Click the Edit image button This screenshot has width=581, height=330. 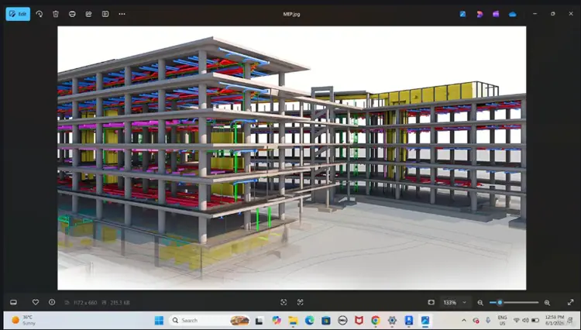click(x=18, y=14)
